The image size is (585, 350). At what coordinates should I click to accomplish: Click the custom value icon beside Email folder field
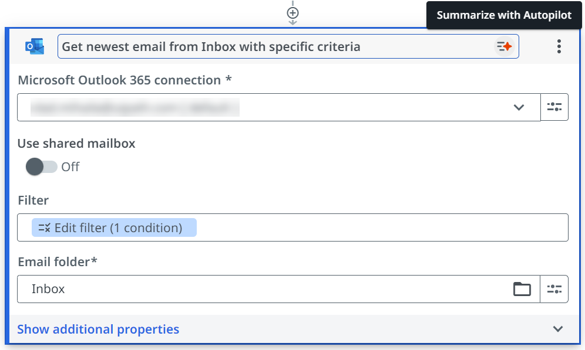[554, 288]
